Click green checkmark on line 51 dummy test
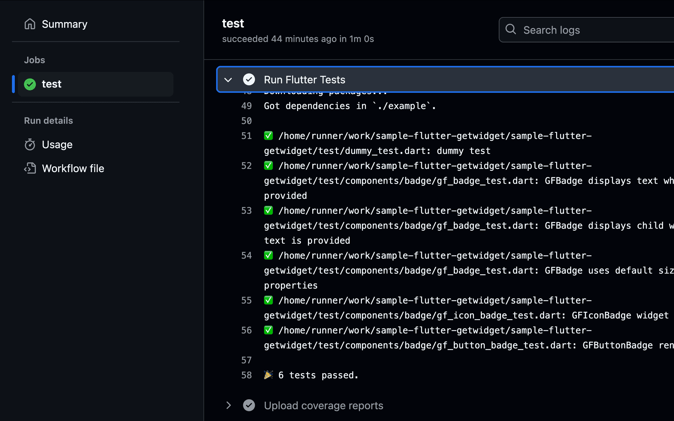Viewport: 674px width, 421px height. tap(268, 136)
